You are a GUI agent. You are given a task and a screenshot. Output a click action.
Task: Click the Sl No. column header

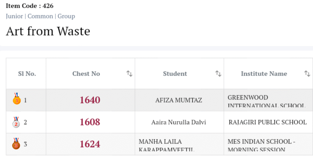[x=27, y=73]
